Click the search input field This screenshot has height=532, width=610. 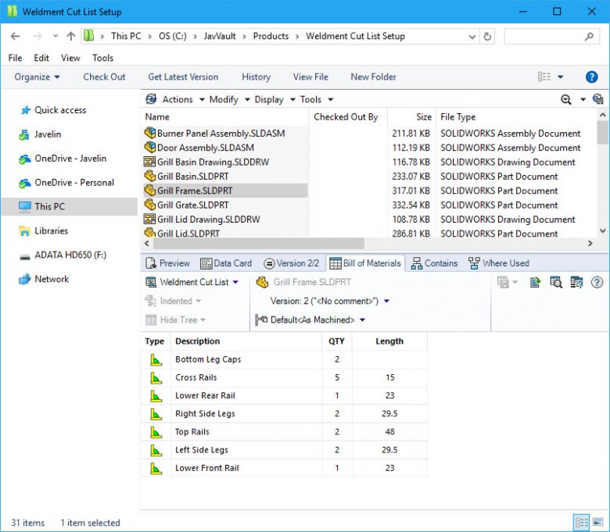pos(551,37)
